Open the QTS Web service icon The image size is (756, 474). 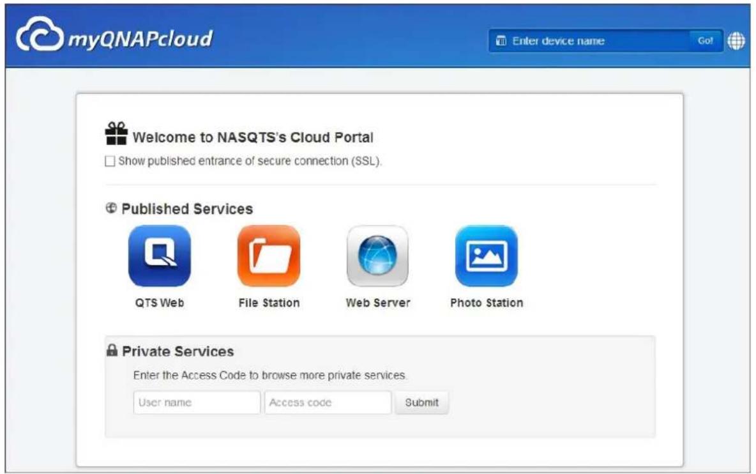pos(160,256)
